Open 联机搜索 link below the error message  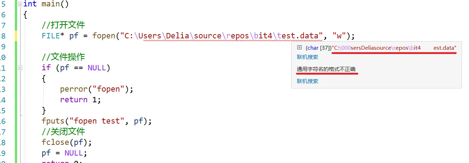[x=307, y=81]
